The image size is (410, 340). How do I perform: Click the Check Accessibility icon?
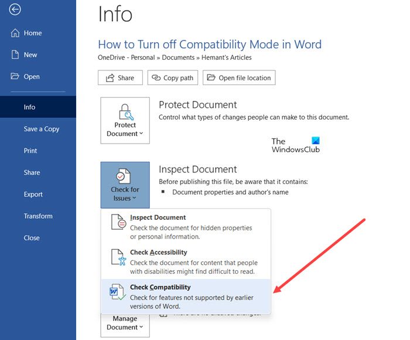coord(118,257)
